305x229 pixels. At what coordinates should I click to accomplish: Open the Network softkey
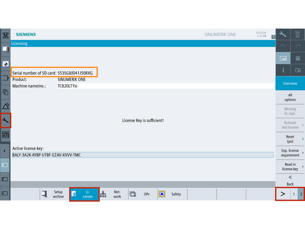coord(114,194)
